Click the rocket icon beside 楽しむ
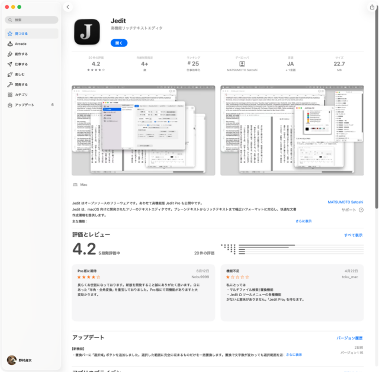Viewport: 379px width, 372px height. click(10, 74)
